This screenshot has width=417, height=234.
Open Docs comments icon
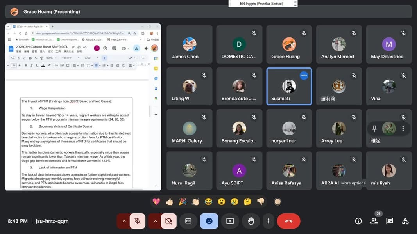[114, 48]
